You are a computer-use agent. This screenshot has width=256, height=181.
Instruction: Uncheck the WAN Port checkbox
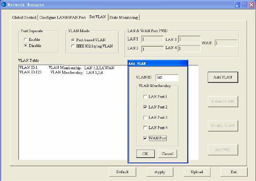[x=145, y=138]
